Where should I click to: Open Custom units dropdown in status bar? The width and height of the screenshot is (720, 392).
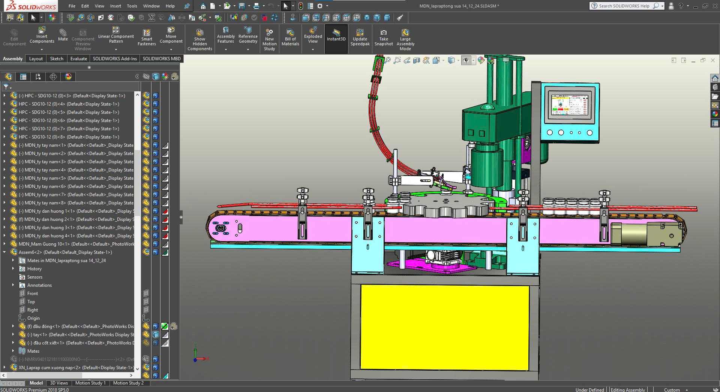[x=687, y=390]
